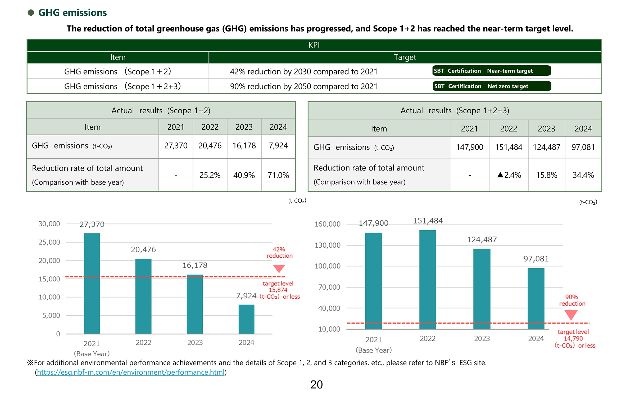The width and height of the screenshot is (635, 394).
Task: Click the 71.0% reduction rate cell
Action: pos(278,175)
